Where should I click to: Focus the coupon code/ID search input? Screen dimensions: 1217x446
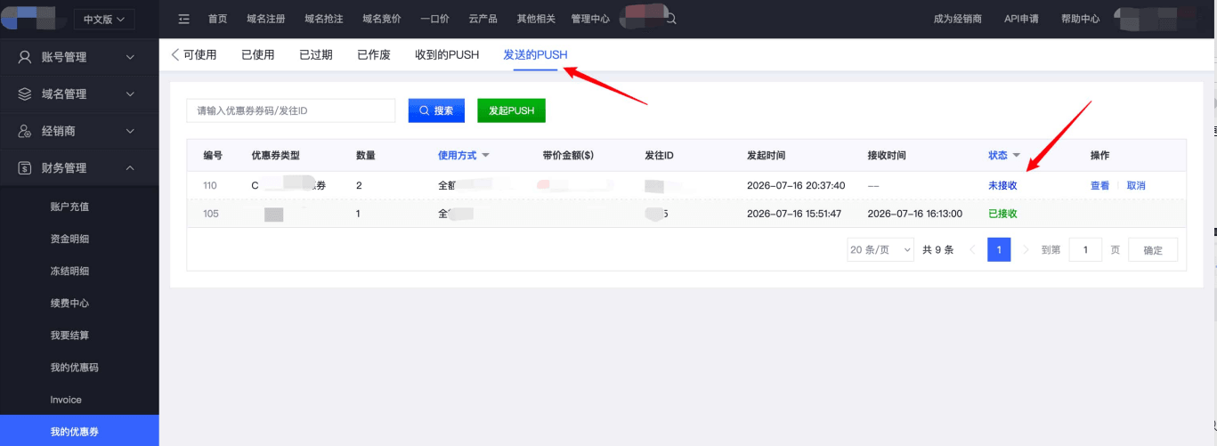[291, 110]
